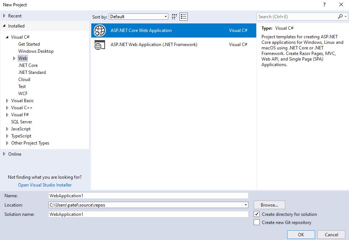Expand the Visual F# node
The image size is (349, 240).
click(x=7, y=115)
